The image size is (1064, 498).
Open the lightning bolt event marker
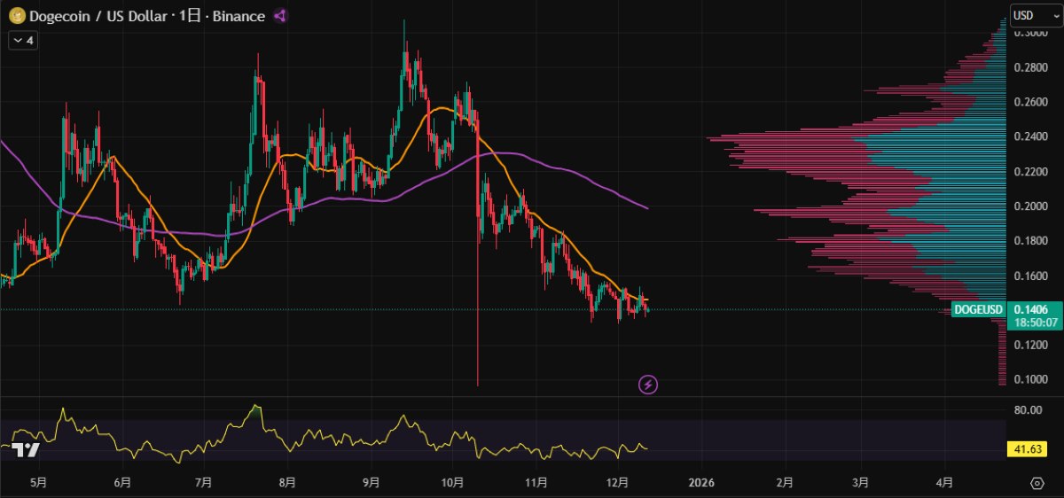point(648,385)
